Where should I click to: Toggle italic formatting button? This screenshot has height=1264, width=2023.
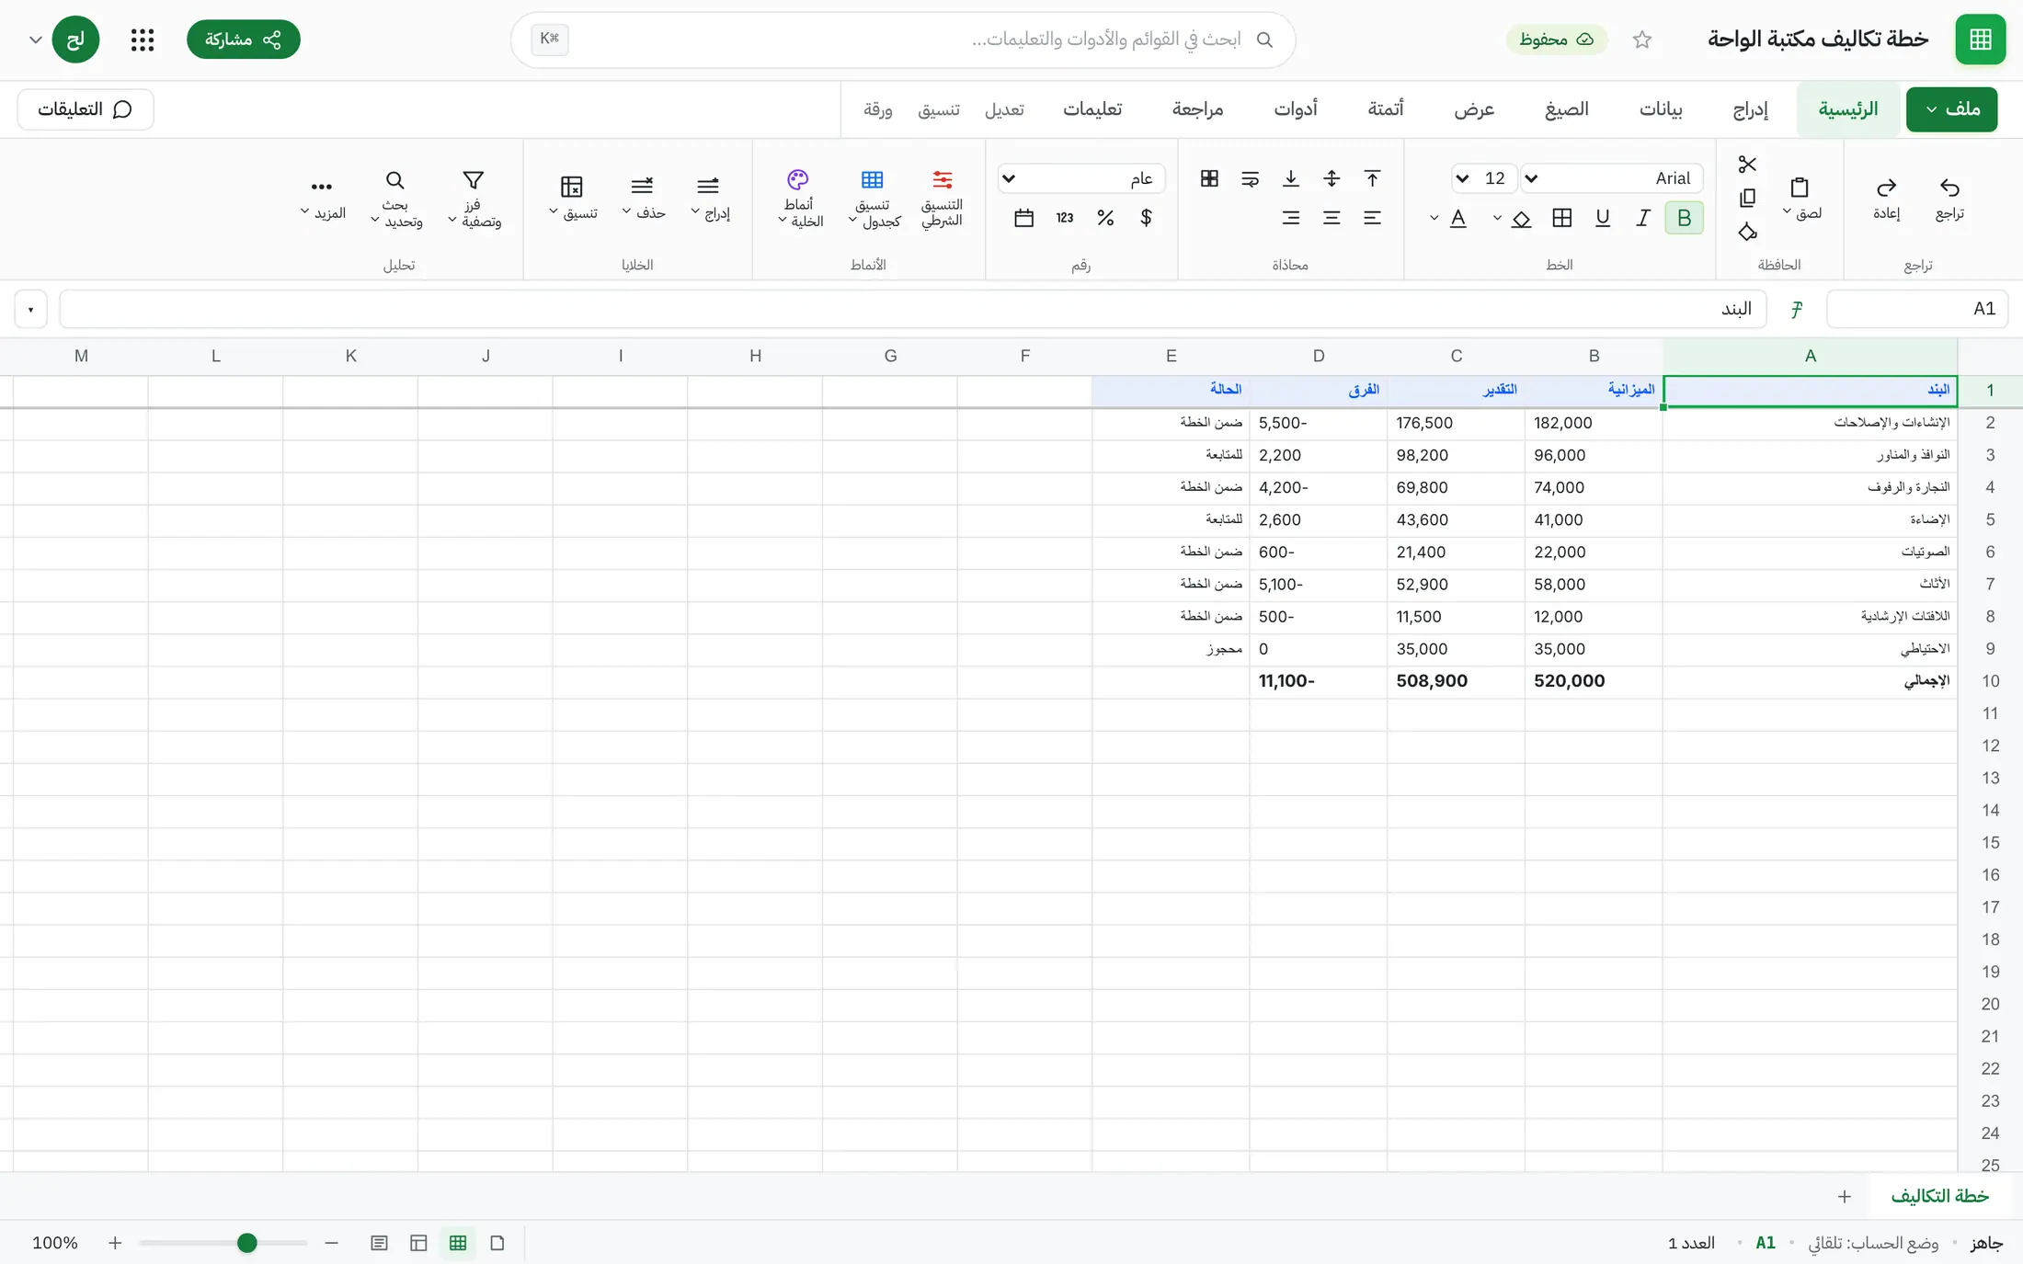[1643, 218]
